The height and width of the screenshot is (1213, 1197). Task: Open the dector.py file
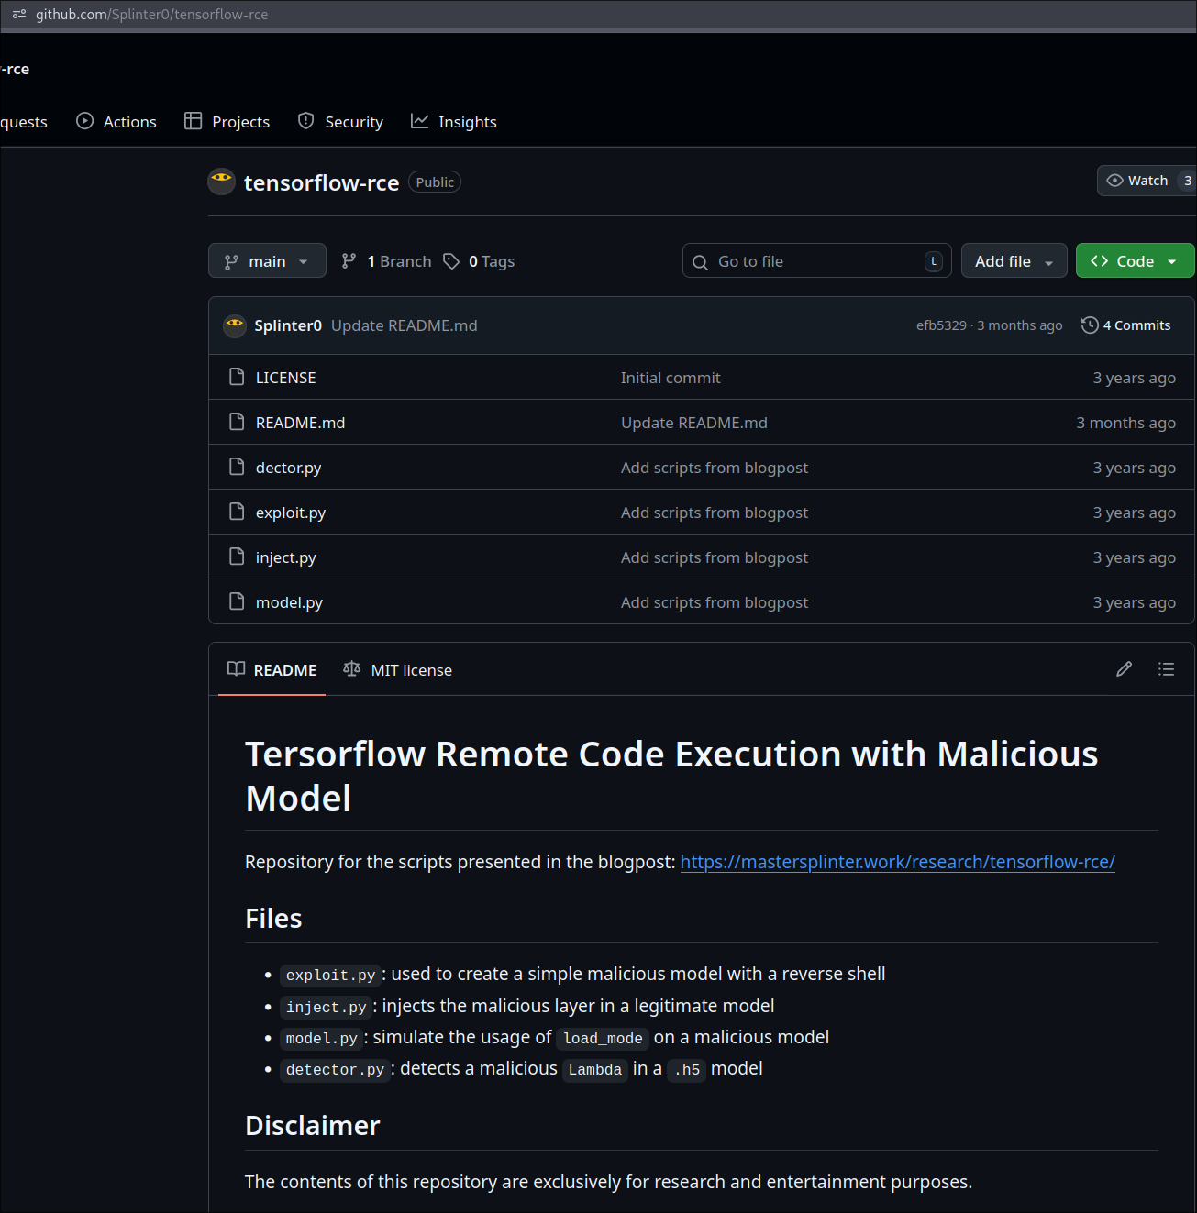288,468
